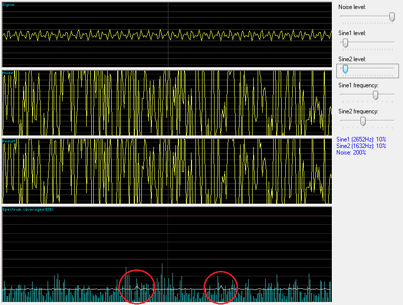Click the Sine1 (2652Hz) 10% readout
Viewport: 403px width, 305px height.
pyautogui.click(x=361, y=139)
